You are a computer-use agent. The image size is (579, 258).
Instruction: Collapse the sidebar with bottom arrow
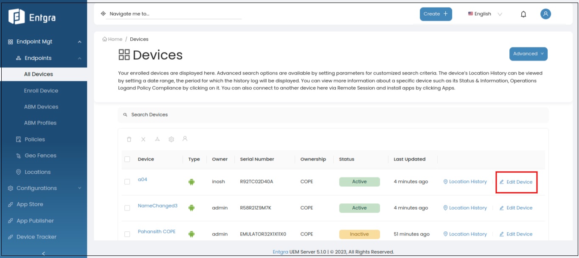tap(43, 253)
